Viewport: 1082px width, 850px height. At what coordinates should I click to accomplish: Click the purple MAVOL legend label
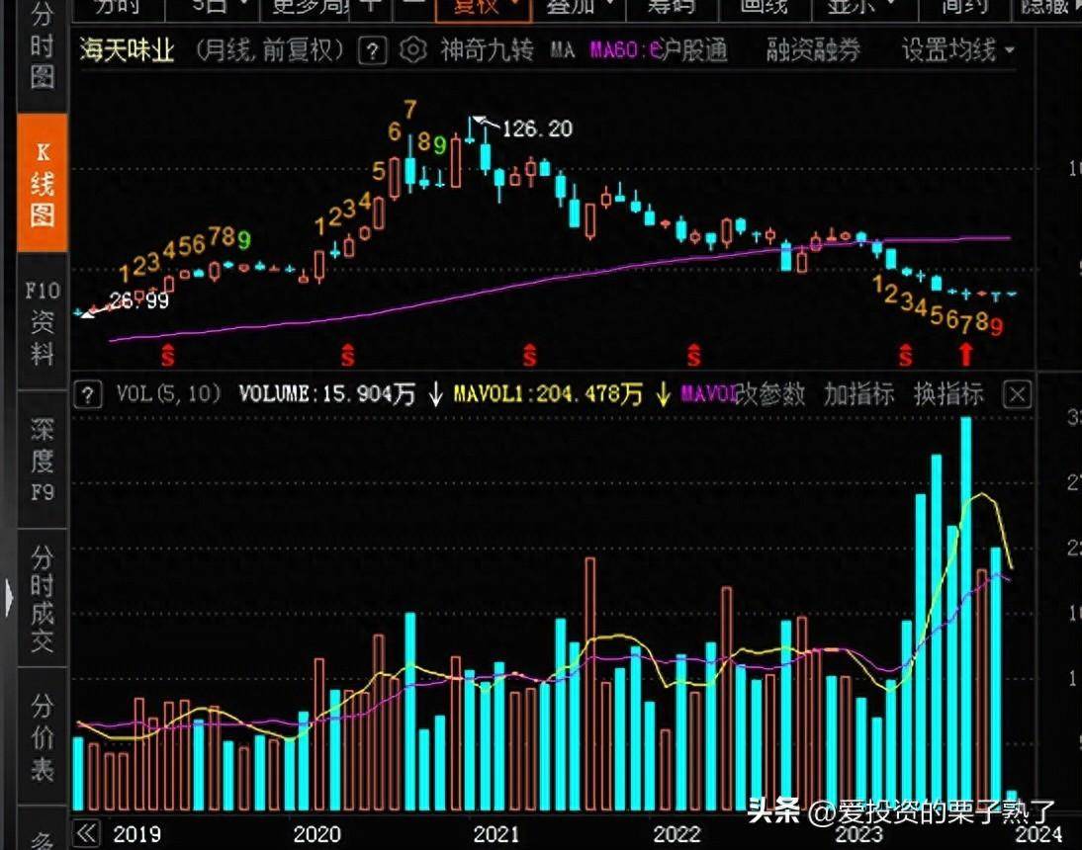(x=707, y=394)
